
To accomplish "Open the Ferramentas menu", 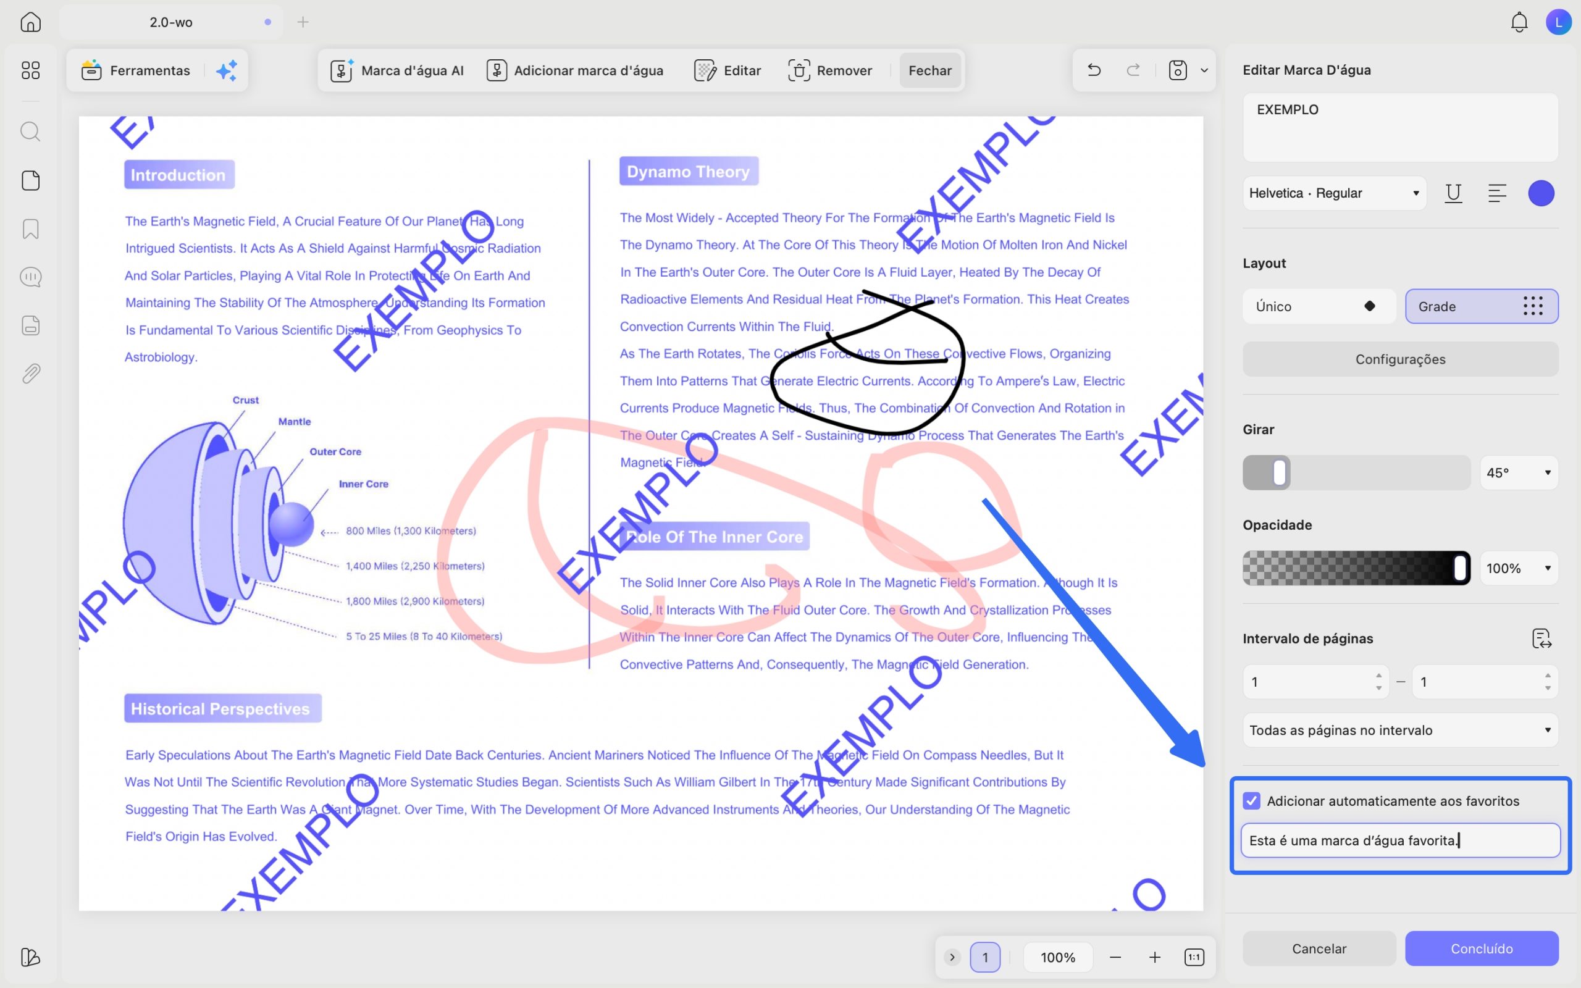I will tap(136, 70).
